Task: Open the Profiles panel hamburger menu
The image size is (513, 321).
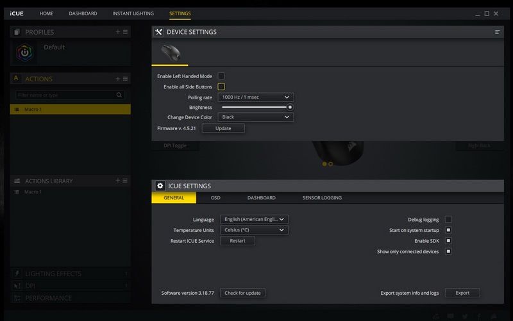Action: click(125, 31)
